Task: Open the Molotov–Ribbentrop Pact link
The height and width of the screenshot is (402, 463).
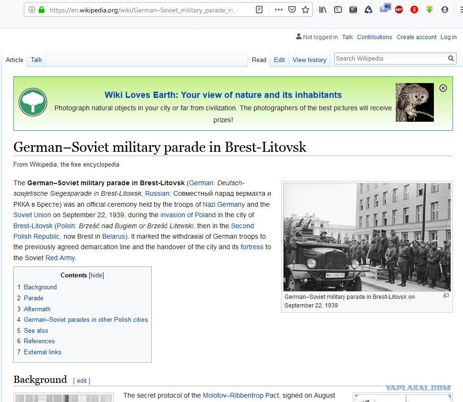Action: (x=241, y=395)
